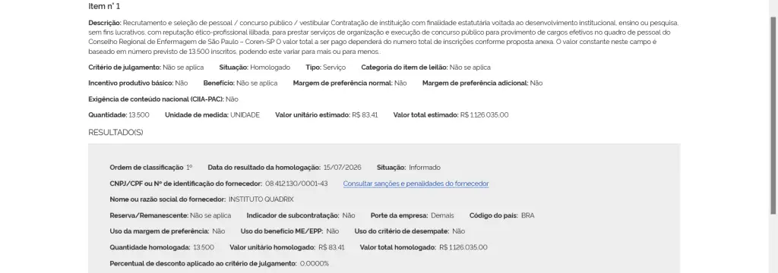This screenshot has width=778, height=273.
Task: Select 'Porte da empresa: Demais' text
Action: click(413, 215)
